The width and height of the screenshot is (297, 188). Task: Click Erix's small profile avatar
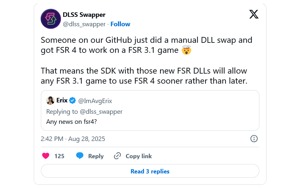pos(50,100)
